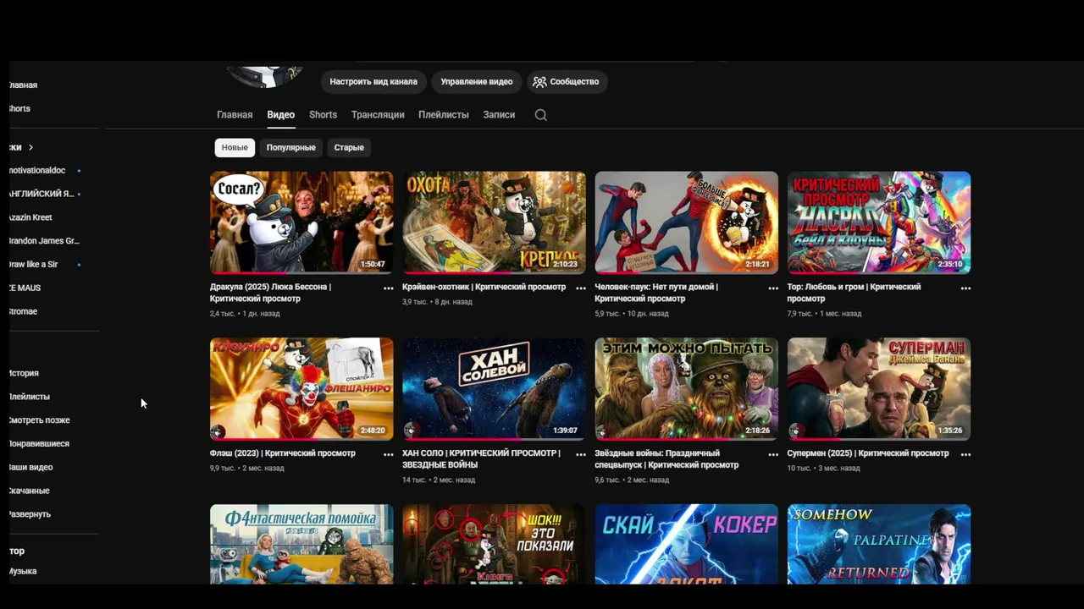The image size is (1084, 609).
Task: Open more options for Крэйвен-охотник video
Action: point(581,288)
